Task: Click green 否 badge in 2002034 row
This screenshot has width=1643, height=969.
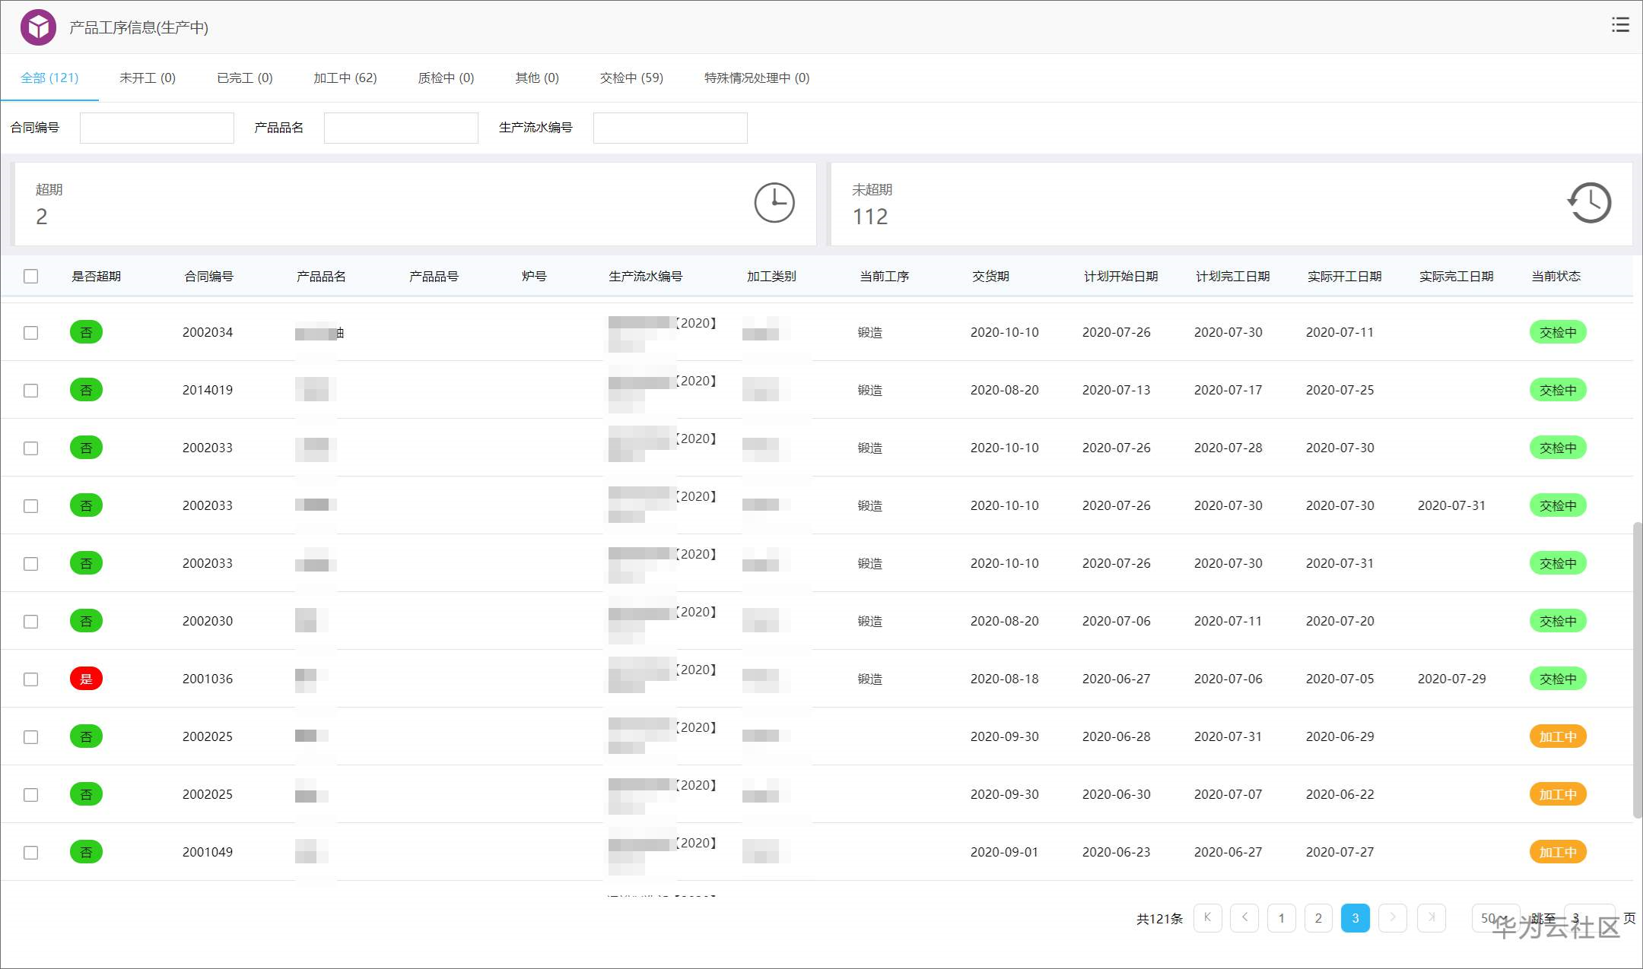Action: [x=86, y=332]
